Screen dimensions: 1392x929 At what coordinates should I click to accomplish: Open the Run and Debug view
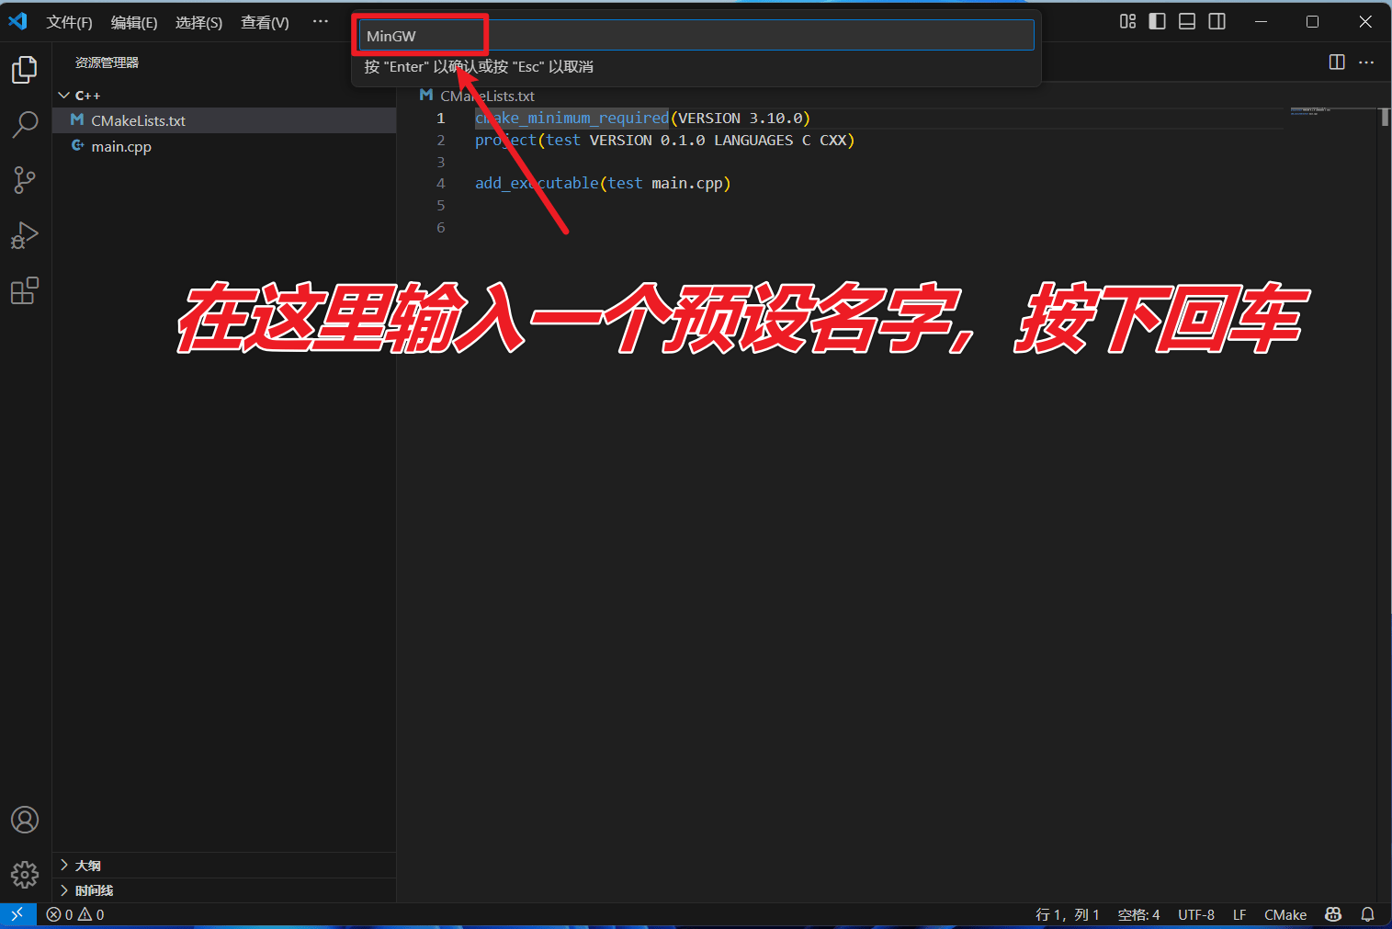click(x=25, y=236)
